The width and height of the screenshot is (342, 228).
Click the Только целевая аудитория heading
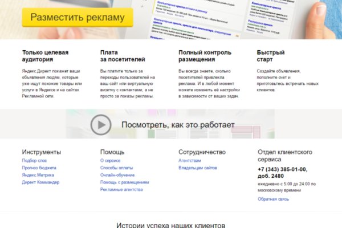point(45,55)
